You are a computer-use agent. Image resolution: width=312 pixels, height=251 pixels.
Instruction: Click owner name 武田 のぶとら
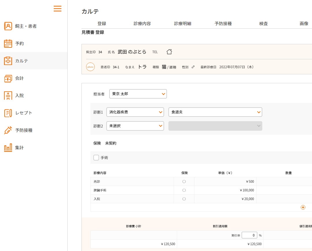[132, 52]
